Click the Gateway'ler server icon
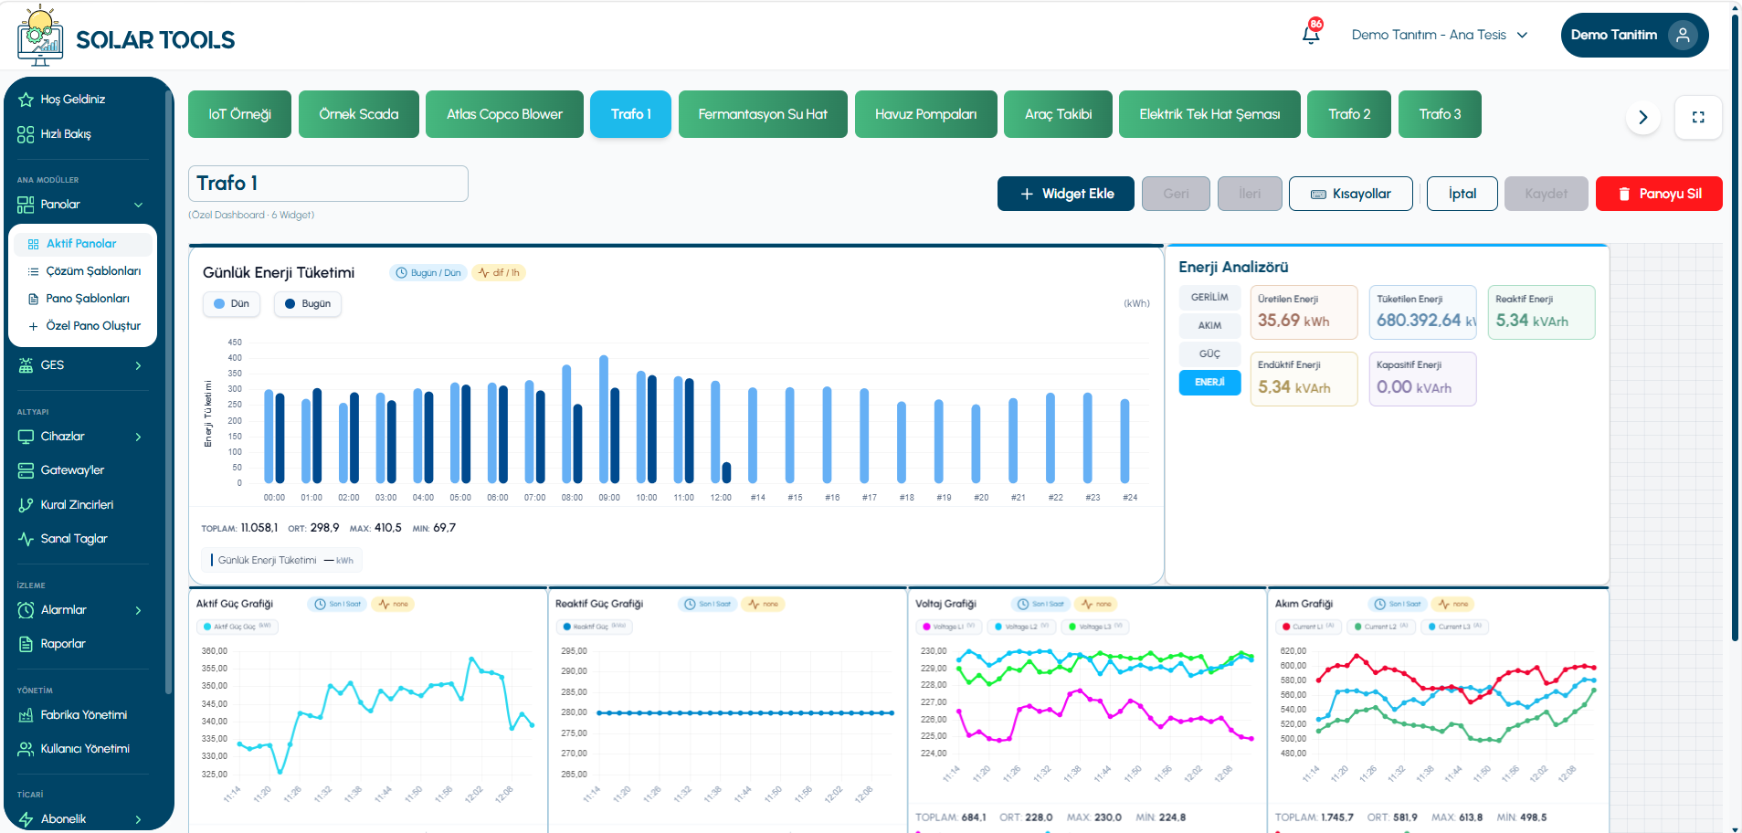 [26, 470]
